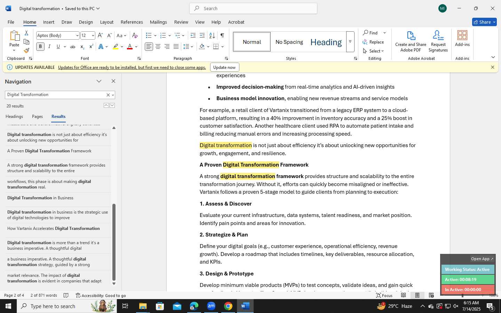Open search options dropdown in Navigation box

coord(113,95)
